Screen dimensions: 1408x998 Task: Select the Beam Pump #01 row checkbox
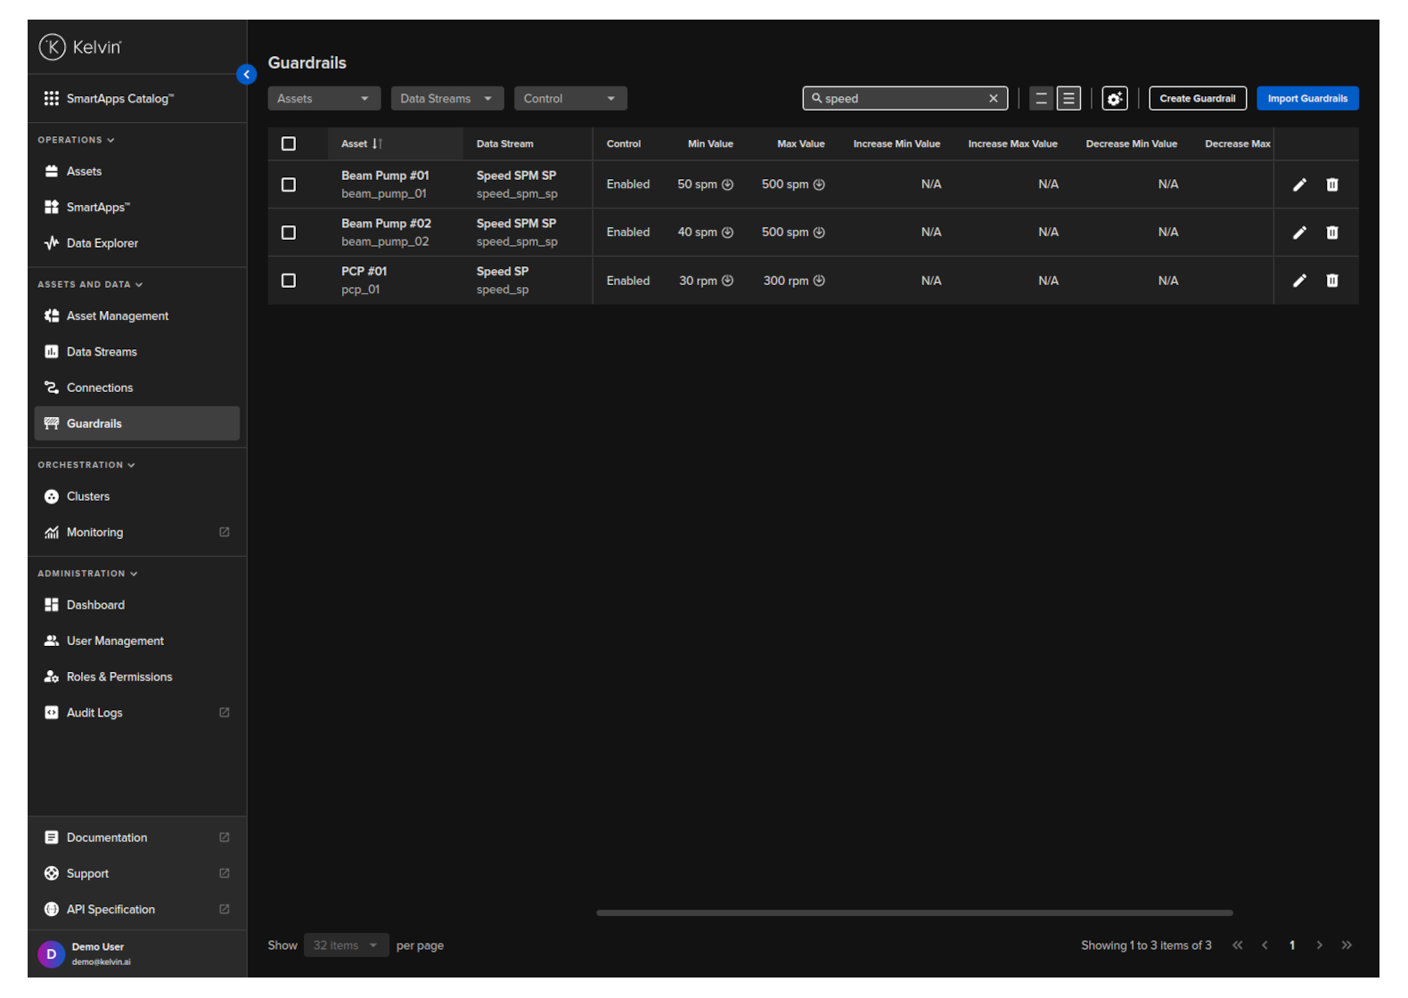(x=289, y=184)
